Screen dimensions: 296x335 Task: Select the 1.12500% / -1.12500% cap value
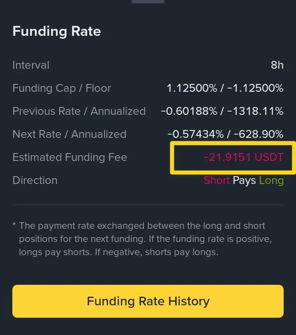click(x=225, y=88)
